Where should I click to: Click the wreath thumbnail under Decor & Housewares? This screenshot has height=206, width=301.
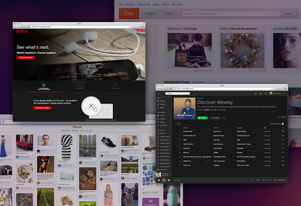click(242, 50)
